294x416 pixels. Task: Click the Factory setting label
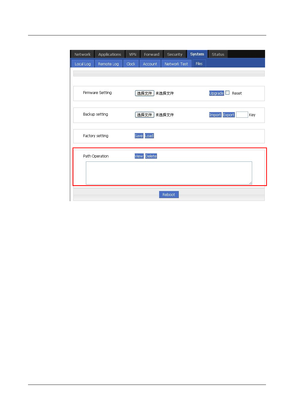click(96, 136)
